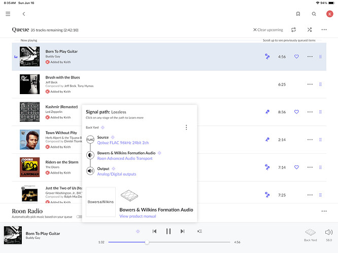
Task: Open the Queue more options menu
Action: [x=324, y=30]
